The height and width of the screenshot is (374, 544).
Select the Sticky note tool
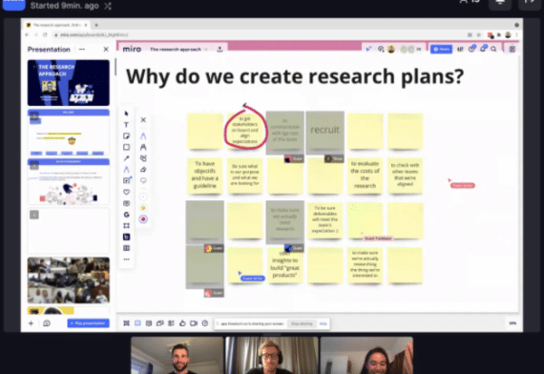coord(126,136)
